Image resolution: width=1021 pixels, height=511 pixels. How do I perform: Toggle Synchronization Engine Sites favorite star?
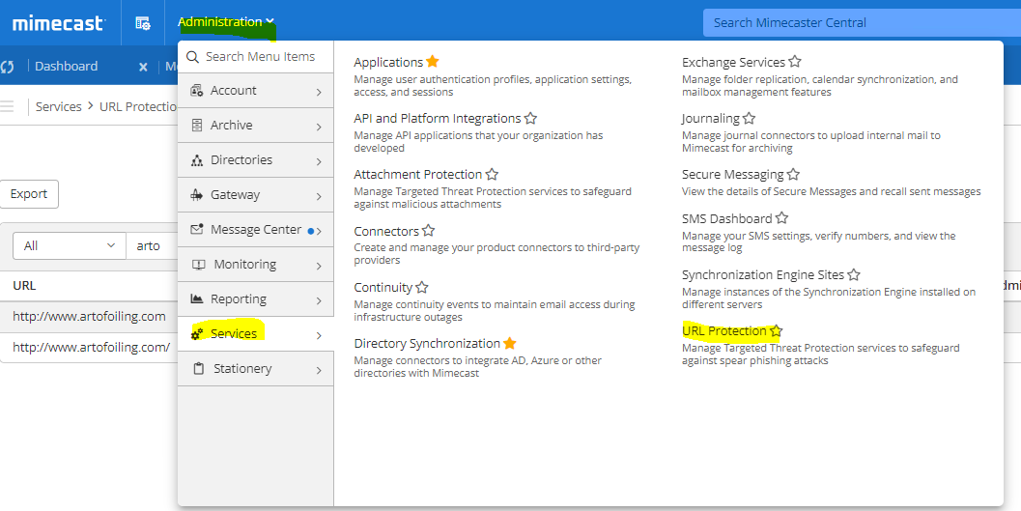(x=854, y=274)
